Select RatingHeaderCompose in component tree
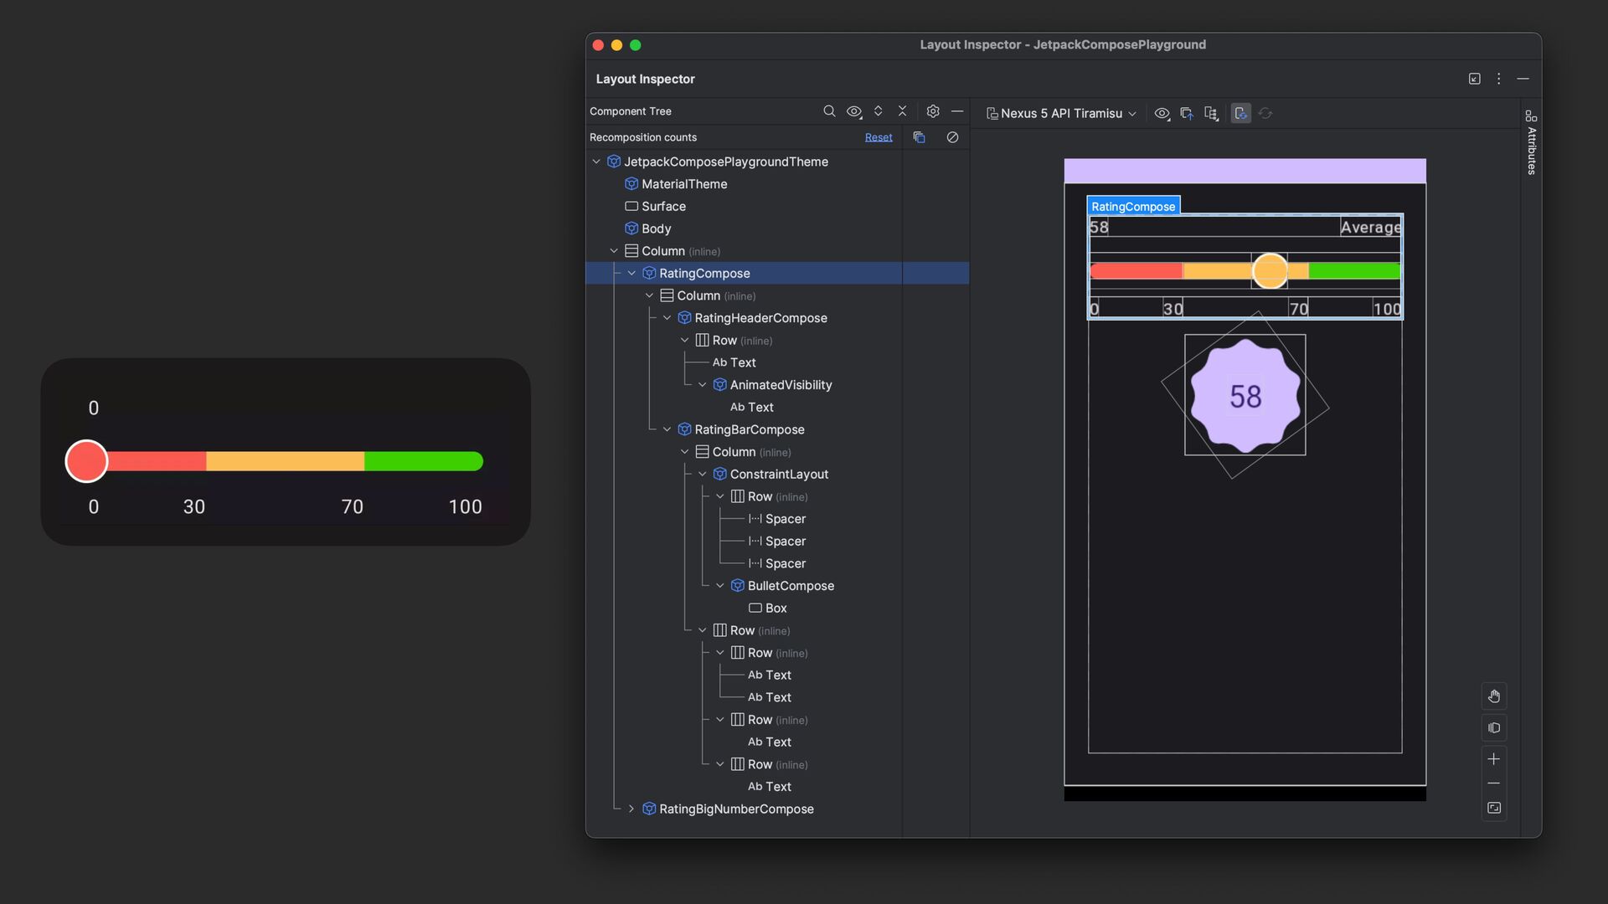The image size is (1608, 904). 760,318
